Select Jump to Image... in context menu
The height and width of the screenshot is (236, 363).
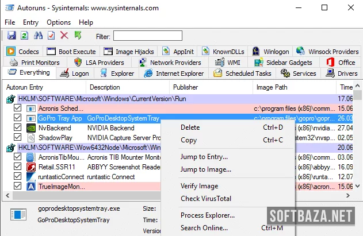coord(206,169)
